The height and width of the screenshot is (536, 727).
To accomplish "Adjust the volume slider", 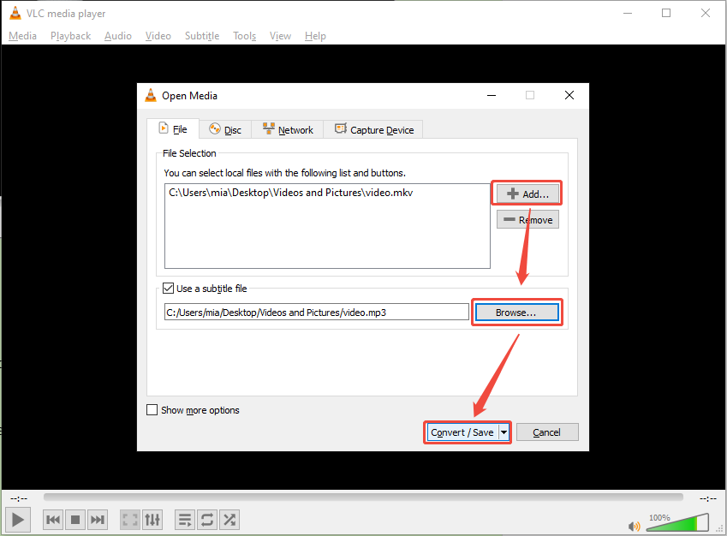I will [x=677, y=522].
